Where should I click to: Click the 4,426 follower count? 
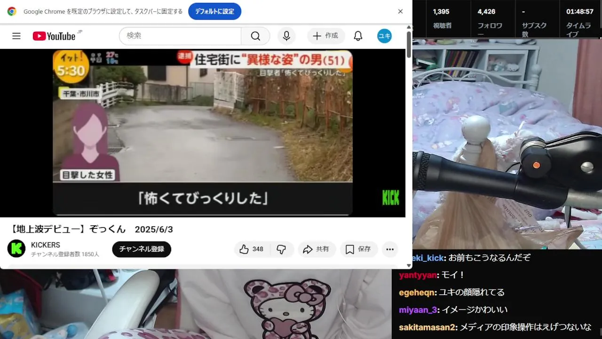pyautogui.click(x=491, y=22)
